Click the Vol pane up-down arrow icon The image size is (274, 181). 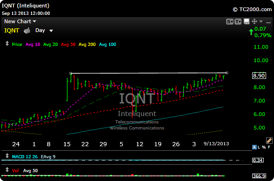pos(7,170)
